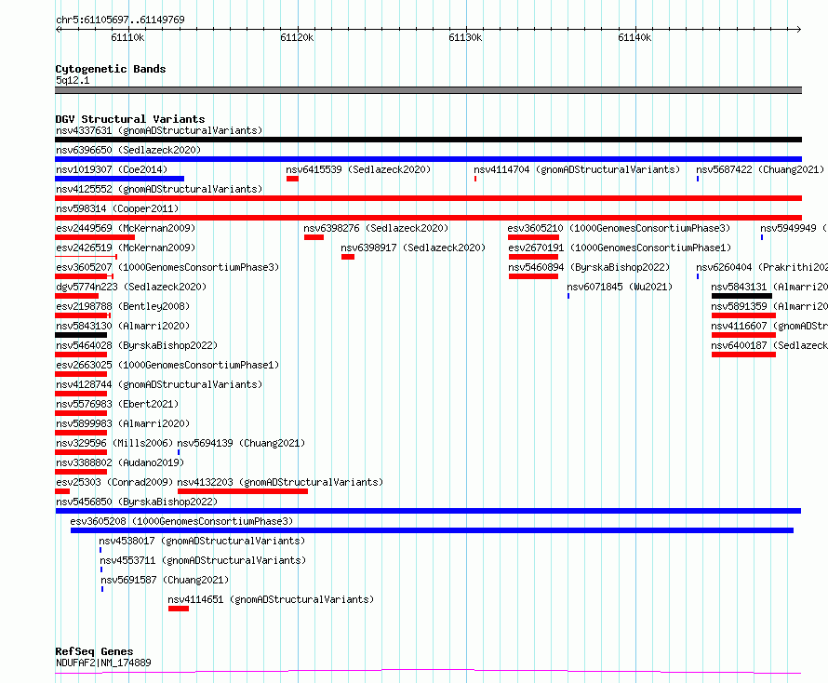Viewport: 828px width, 683px height.
Task: Click nsv4128744 gnomAD variant label
Action: (159, 384)
